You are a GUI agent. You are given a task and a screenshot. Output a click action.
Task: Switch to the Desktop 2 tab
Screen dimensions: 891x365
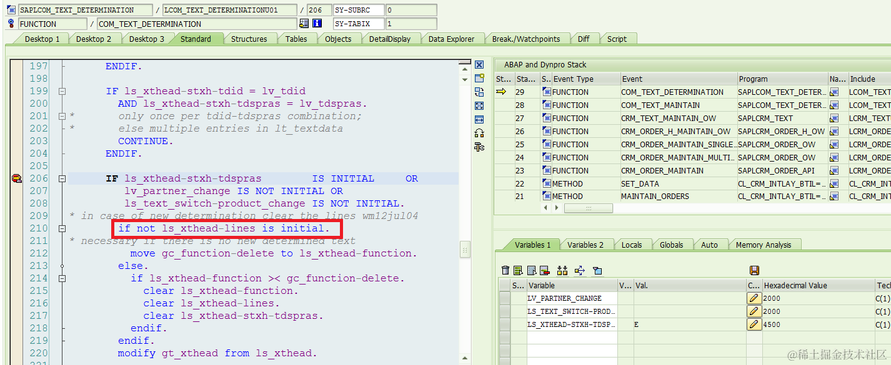94,39
